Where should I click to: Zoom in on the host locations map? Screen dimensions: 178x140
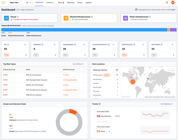[x=173, y=70]
